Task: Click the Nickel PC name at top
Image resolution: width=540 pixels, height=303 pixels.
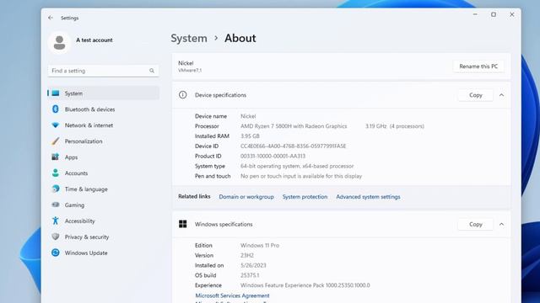Action: 186,63
